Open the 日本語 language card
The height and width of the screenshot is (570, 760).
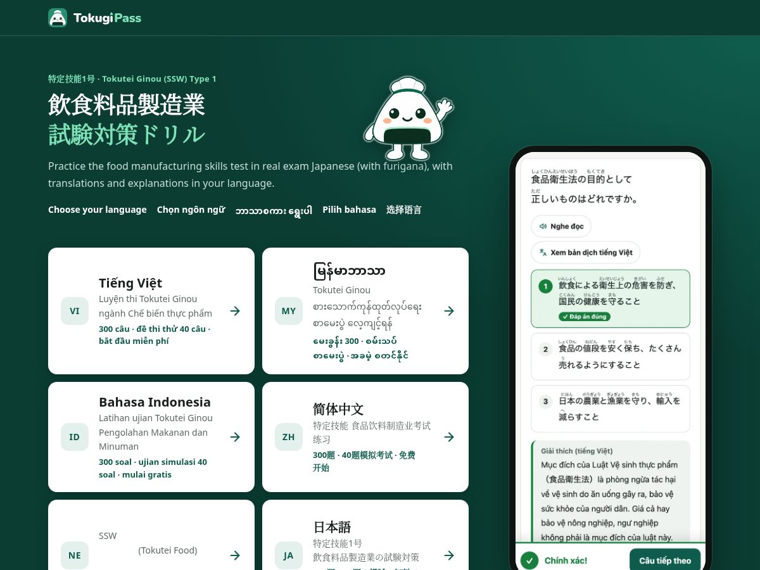[365, 535]
